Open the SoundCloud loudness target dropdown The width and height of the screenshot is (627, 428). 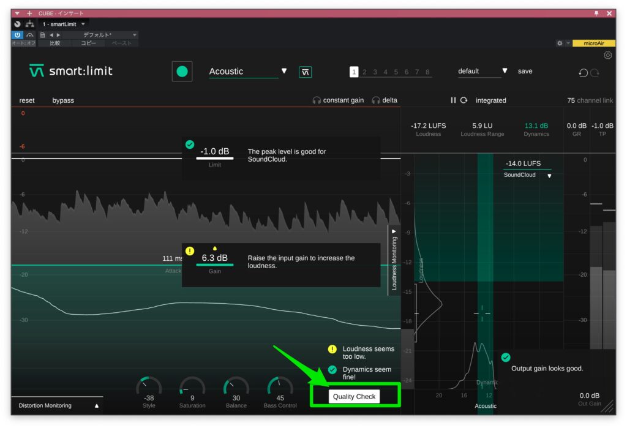pos(549,176)
